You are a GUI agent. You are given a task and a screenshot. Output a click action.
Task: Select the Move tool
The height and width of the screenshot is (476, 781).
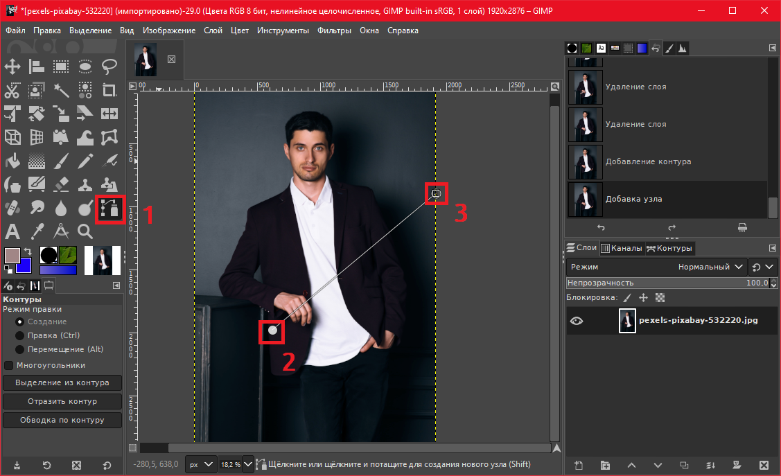click(12, 67)
